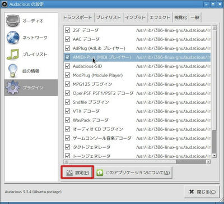The height and width of the screenshot is (204, 224).
Task: Toggle the OpenPSF PSF1/PSF2 デコーダ checkbox
Action: (x=67, y=93)
